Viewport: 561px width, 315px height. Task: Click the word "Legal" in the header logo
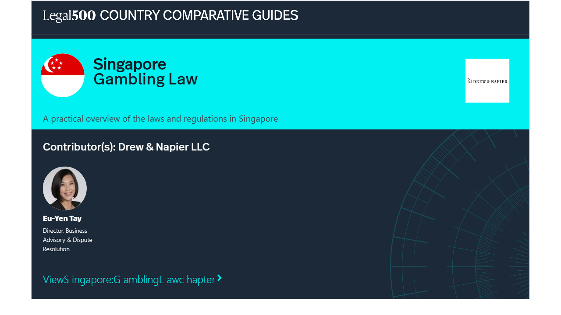pos(57,16)
